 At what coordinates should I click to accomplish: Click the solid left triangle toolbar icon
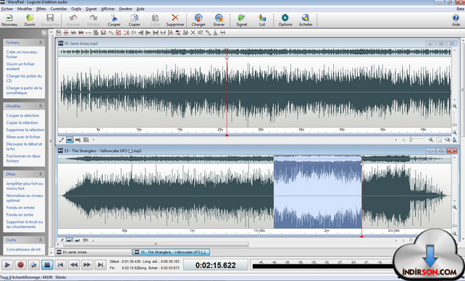coord(141,33)
